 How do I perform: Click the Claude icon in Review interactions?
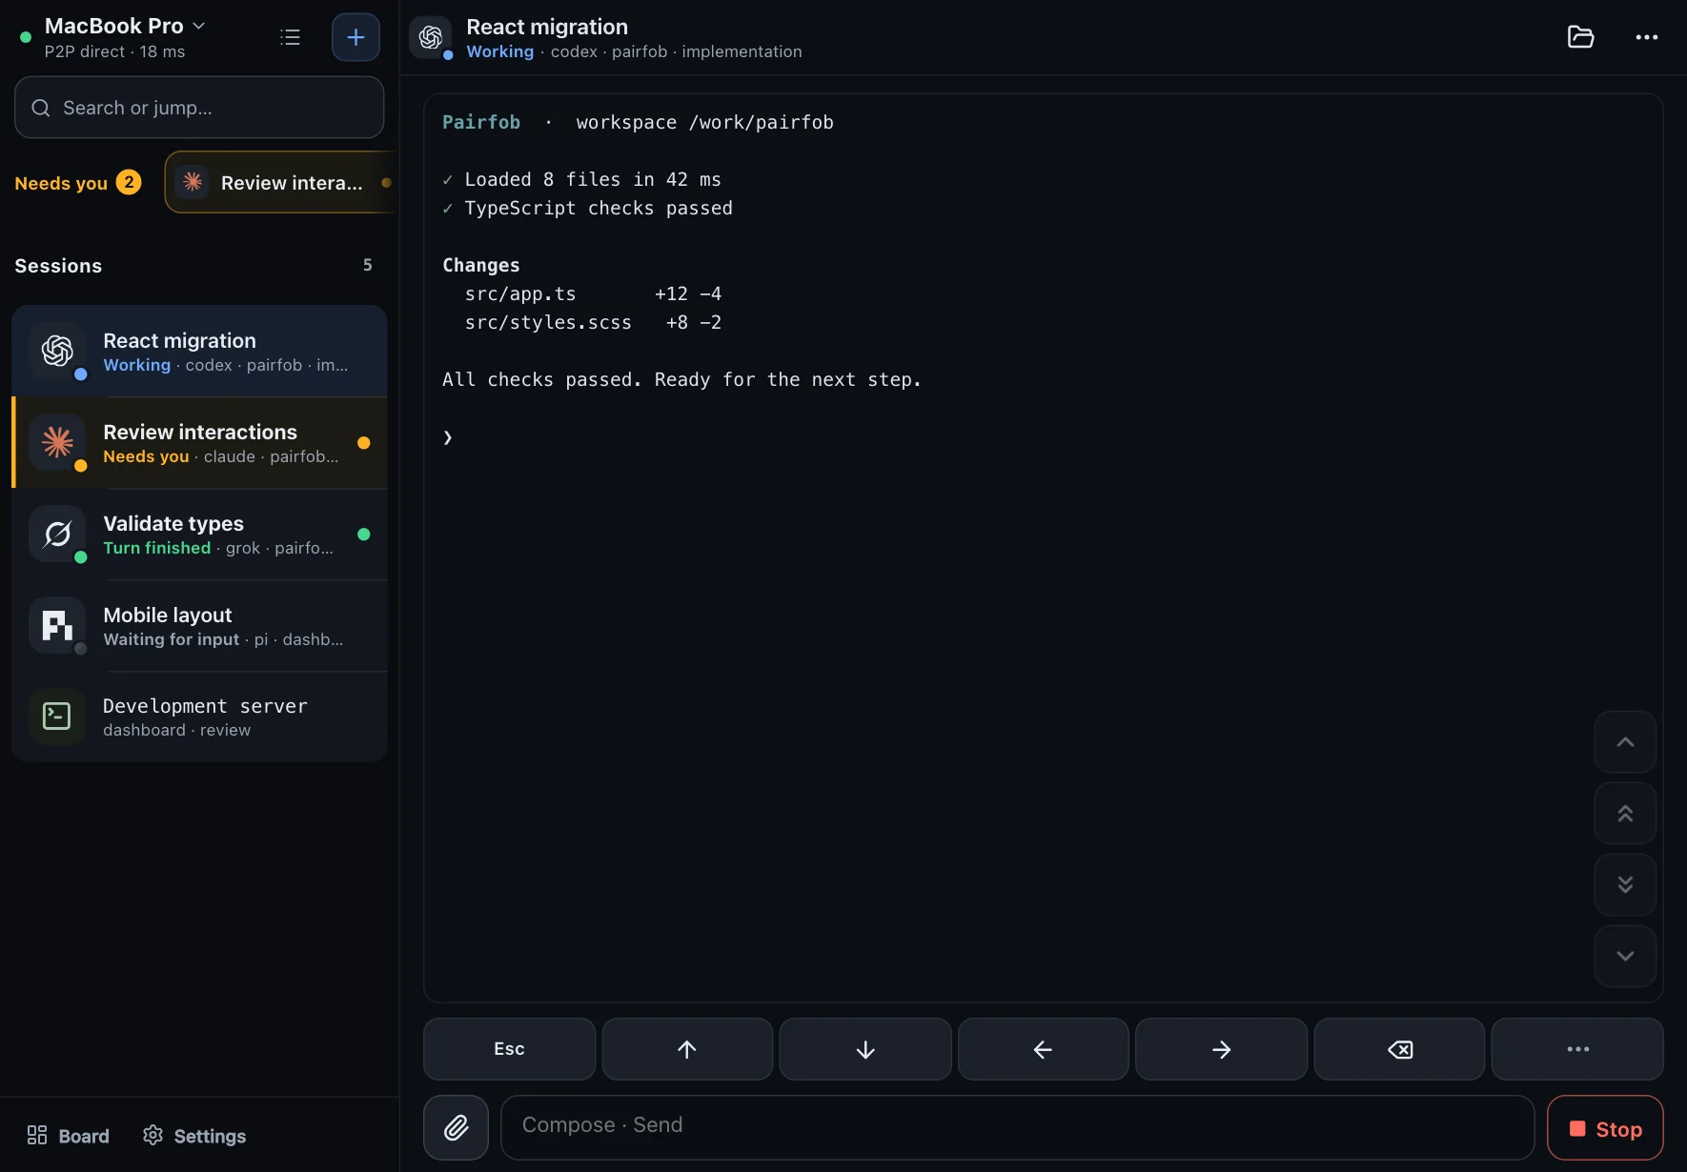tap(57, 442)
